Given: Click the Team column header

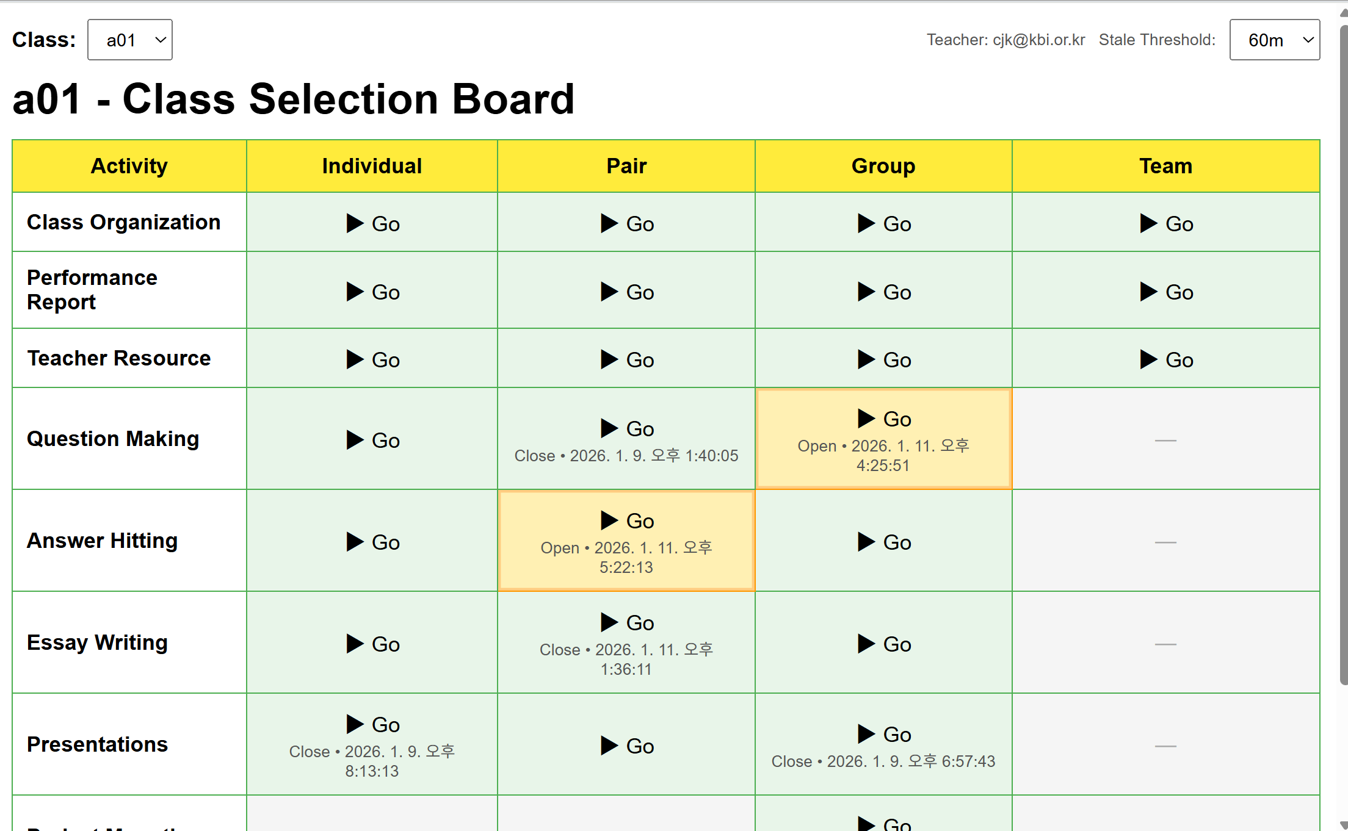Looking at the screenshot, I should click(x=1165, y=166).
